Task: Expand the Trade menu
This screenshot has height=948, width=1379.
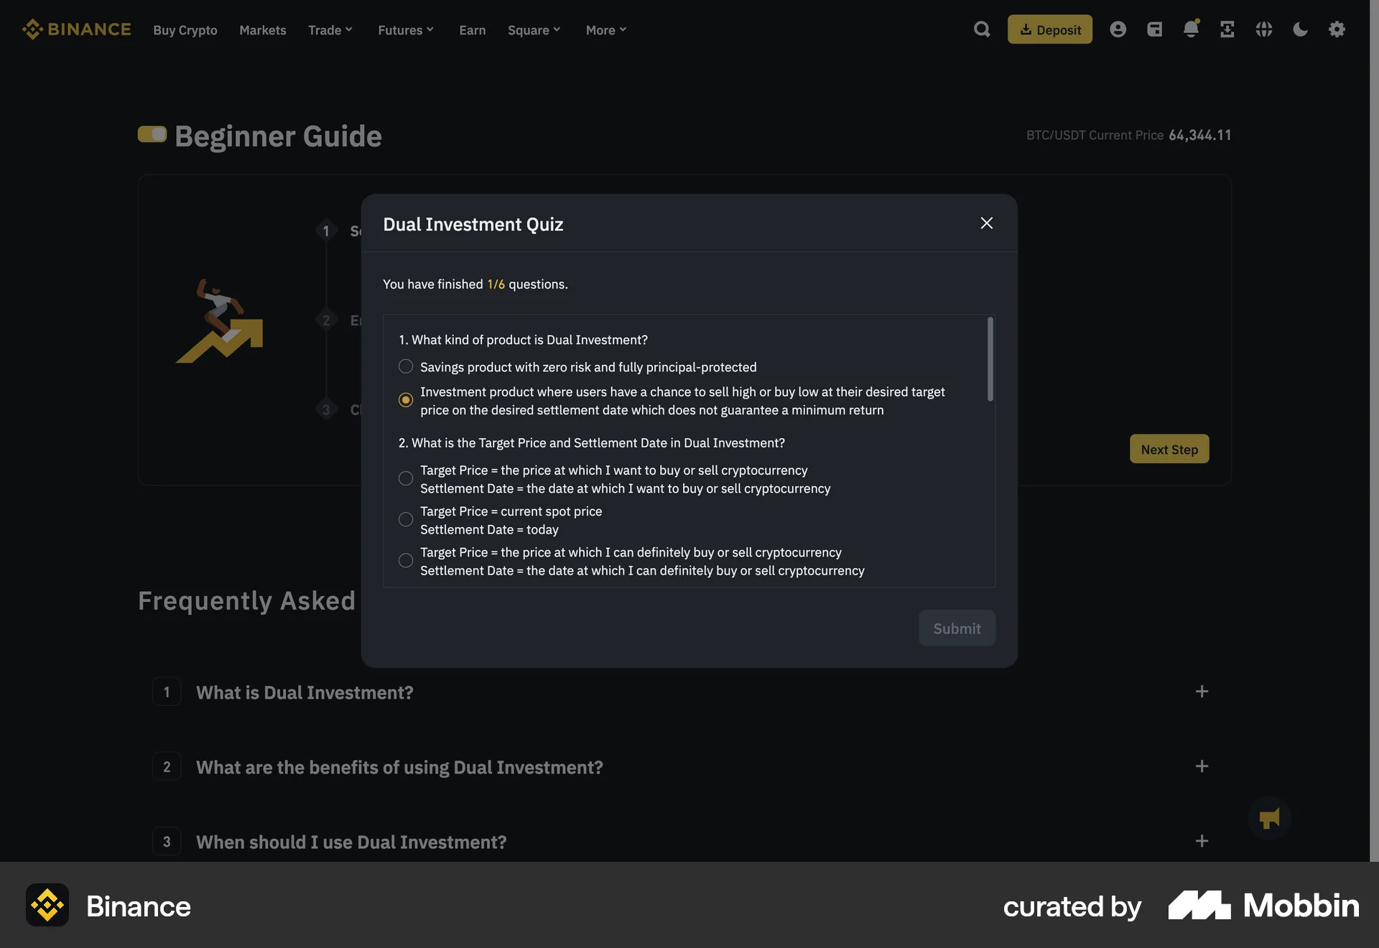Action: point(330,30)
